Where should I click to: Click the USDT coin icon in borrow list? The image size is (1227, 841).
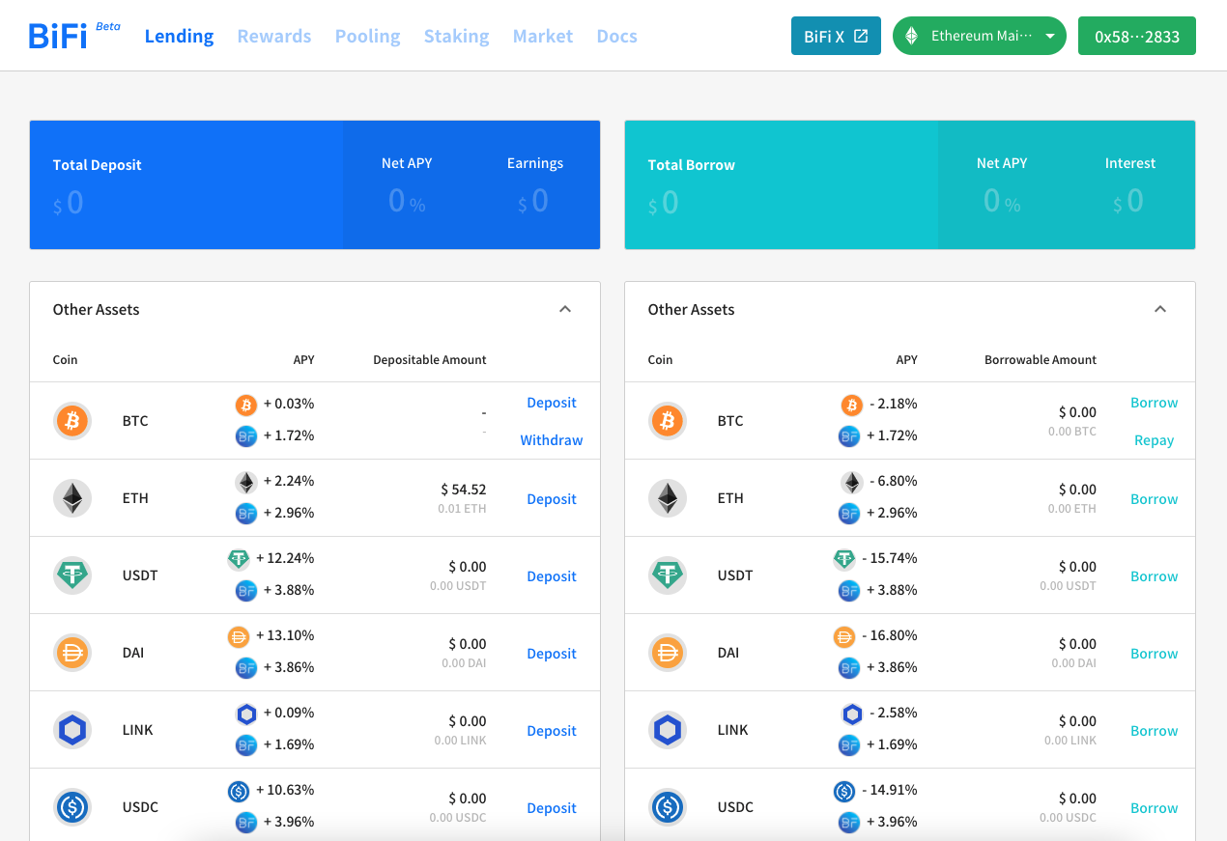pyautogui.click(x=668, y=575)
